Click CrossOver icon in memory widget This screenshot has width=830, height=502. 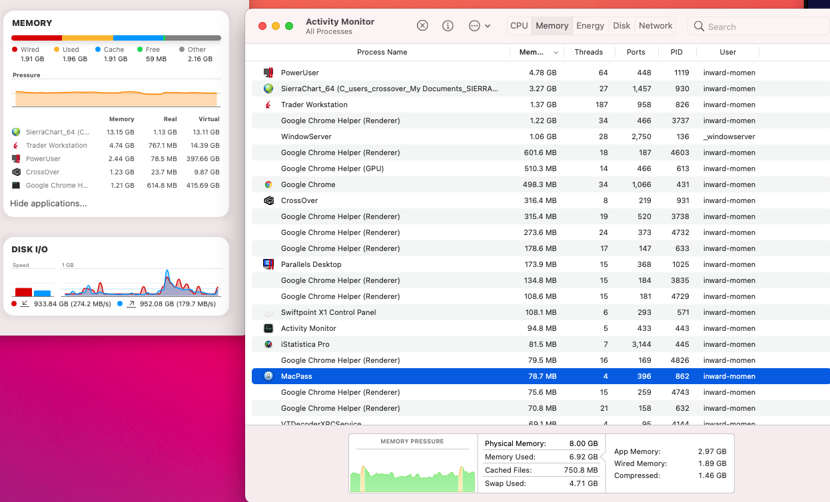point(16,172)
